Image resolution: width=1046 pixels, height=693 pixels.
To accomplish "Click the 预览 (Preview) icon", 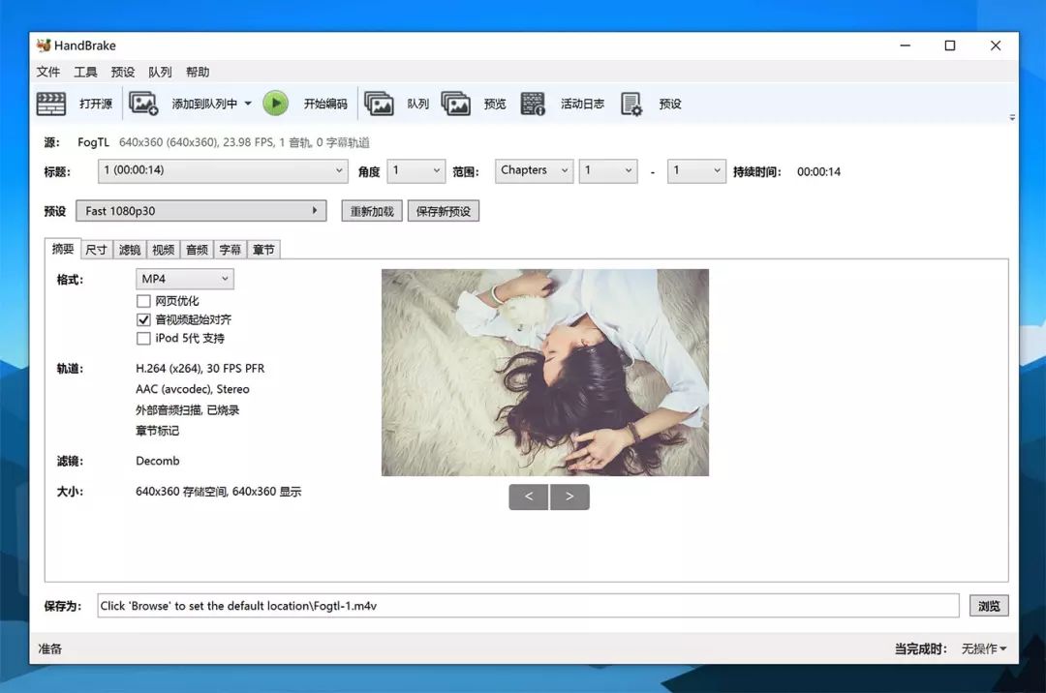I will [455, 103].
